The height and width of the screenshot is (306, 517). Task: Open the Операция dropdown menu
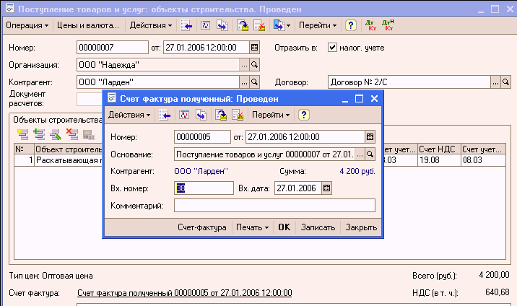point(27,25)
